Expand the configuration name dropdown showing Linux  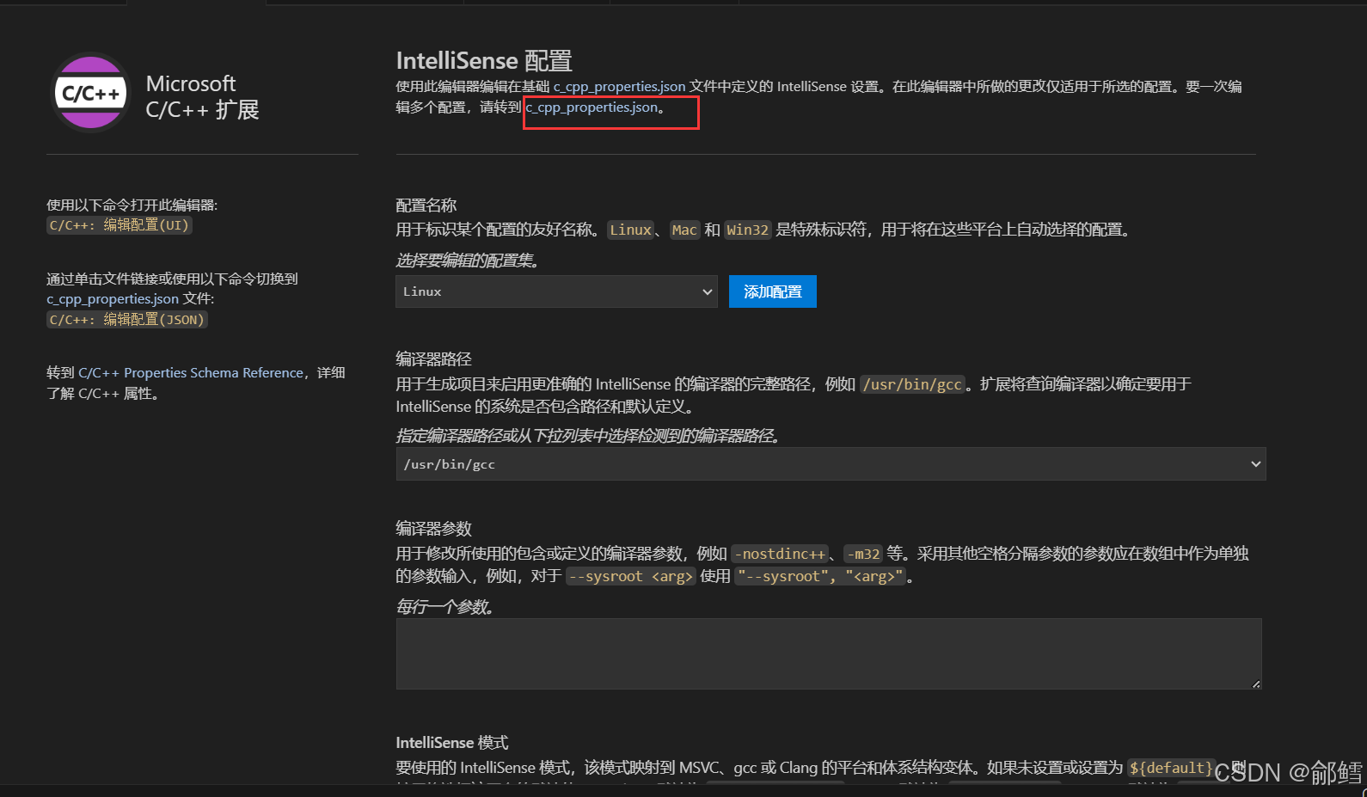click(x=556, y=291)
